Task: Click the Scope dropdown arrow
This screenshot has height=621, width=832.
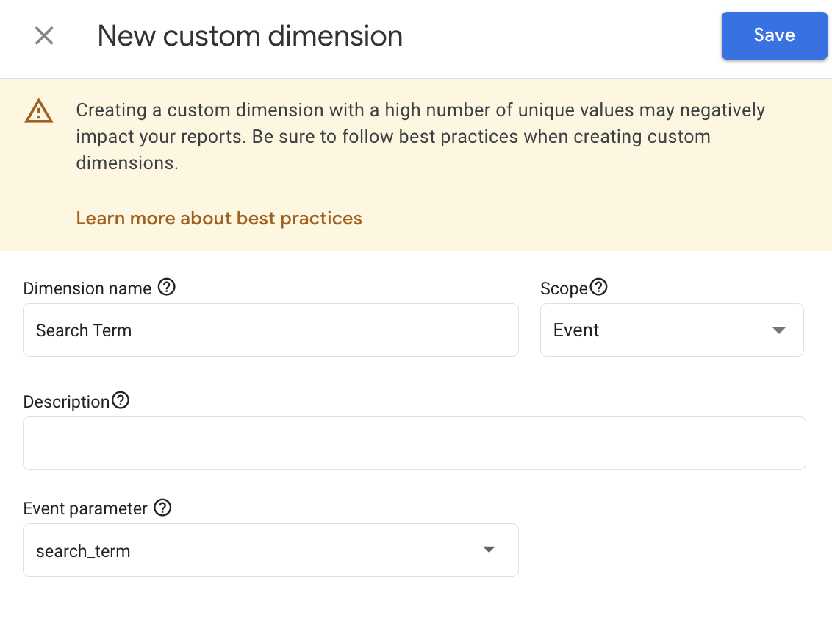Action: click(779, 330)
